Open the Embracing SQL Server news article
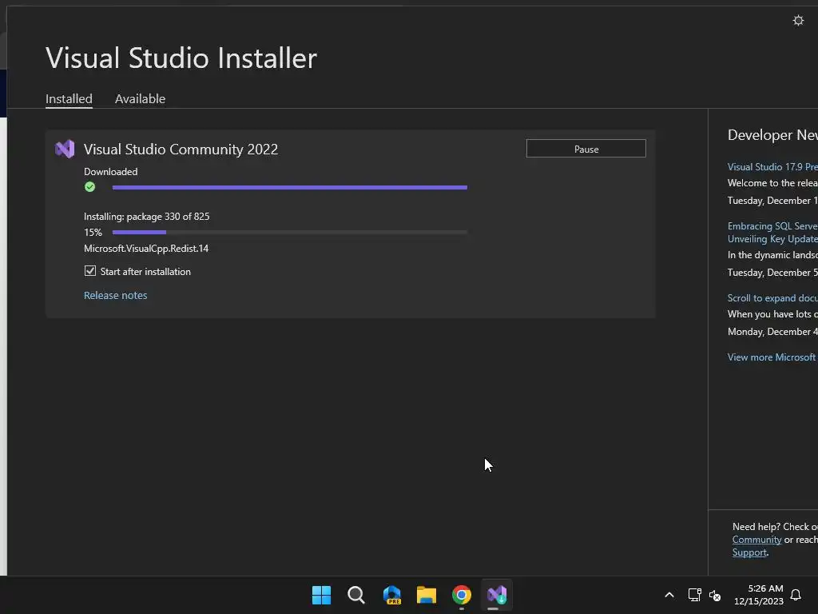 coord(772,233)
